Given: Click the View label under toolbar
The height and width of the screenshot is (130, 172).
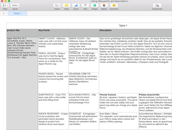Looking at the screenshot, I should (x=5, y=9).
